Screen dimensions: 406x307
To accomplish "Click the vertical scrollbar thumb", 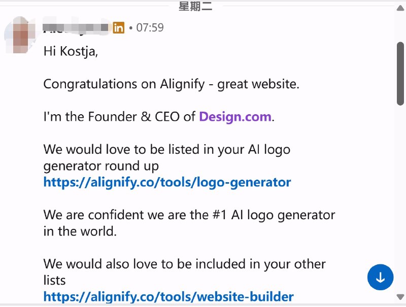I will tap(400, 74).
